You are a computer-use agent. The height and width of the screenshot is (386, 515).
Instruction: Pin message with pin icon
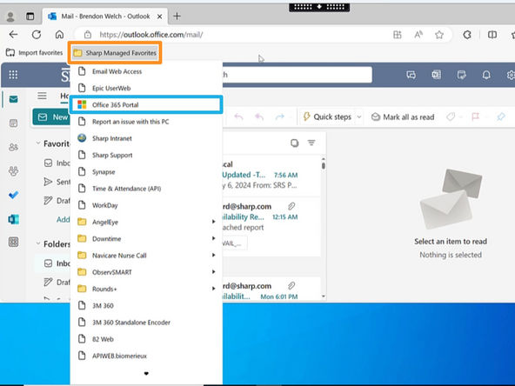click(x=501, y=116)
